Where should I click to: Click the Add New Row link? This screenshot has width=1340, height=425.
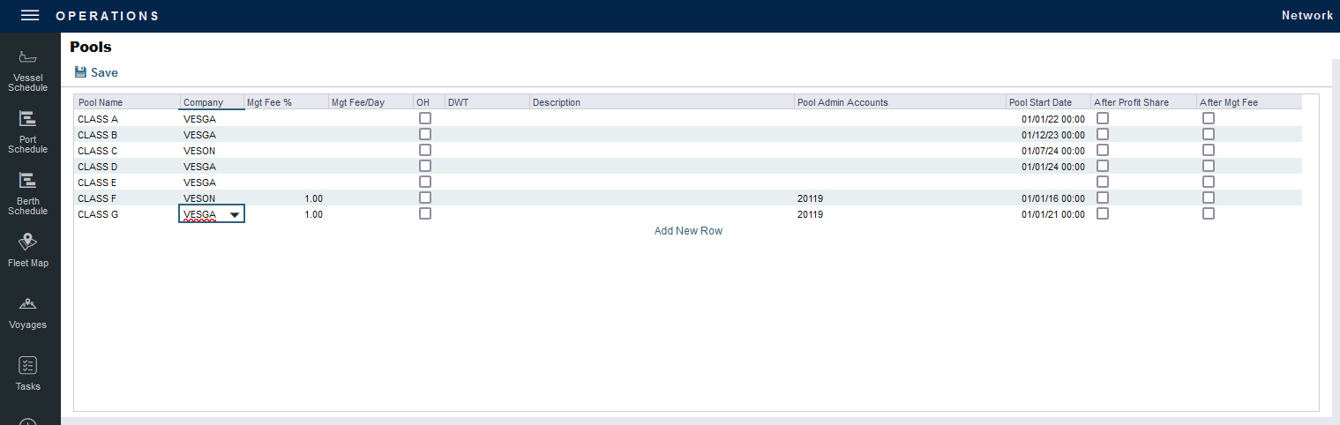tap(688, 231)
